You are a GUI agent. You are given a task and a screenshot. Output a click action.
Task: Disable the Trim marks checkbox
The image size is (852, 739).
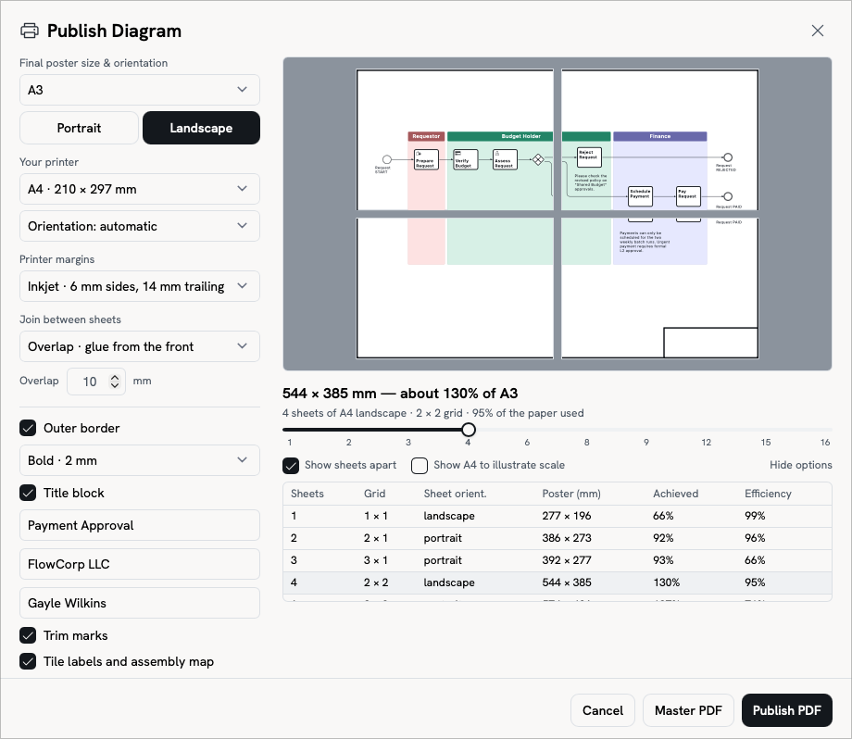pyautogui.click(x=28, y=635)
